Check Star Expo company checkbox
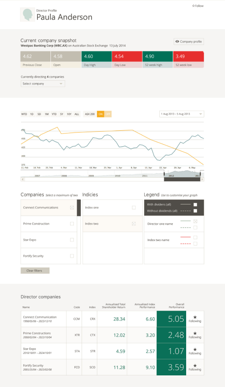 (72, 240)
